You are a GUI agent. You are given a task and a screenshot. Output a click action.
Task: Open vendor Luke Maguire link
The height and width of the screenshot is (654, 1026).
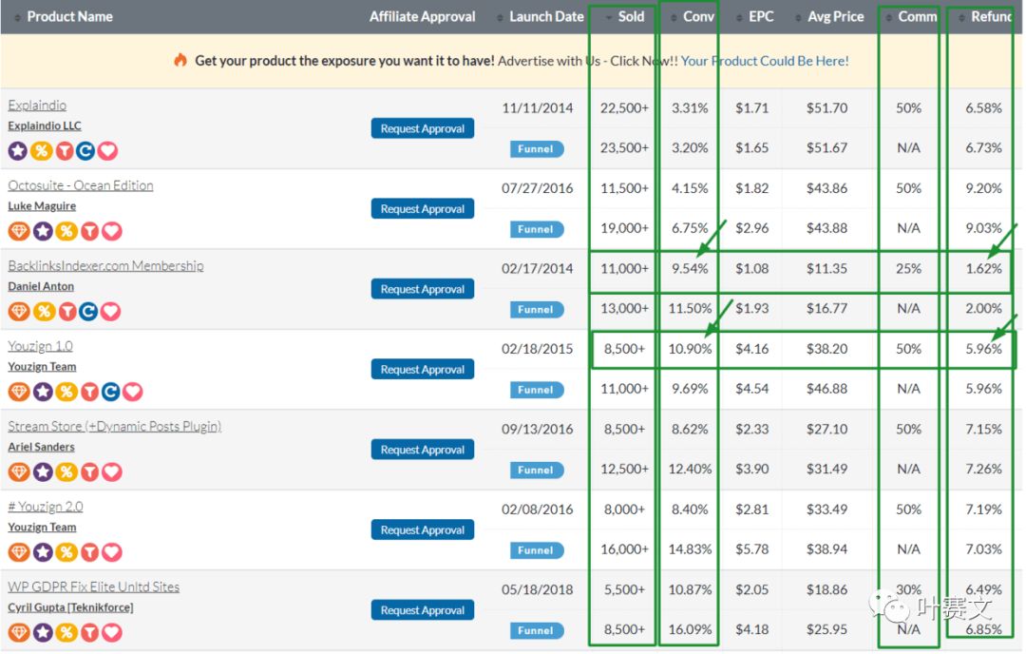(x=42, y=206)
